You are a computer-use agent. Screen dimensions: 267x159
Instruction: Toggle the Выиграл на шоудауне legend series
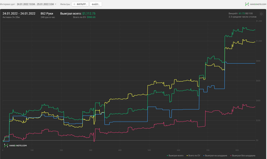tap(215, 156)
